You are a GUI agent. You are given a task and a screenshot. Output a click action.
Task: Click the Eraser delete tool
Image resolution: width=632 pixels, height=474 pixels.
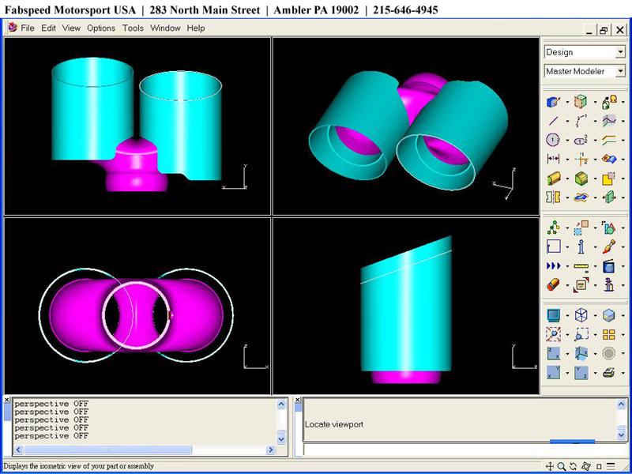[x=554, y=285]
